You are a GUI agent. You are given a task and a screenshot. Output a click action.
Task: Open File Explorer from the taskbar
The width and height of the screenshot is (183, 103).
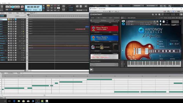[x=19, y=101]
